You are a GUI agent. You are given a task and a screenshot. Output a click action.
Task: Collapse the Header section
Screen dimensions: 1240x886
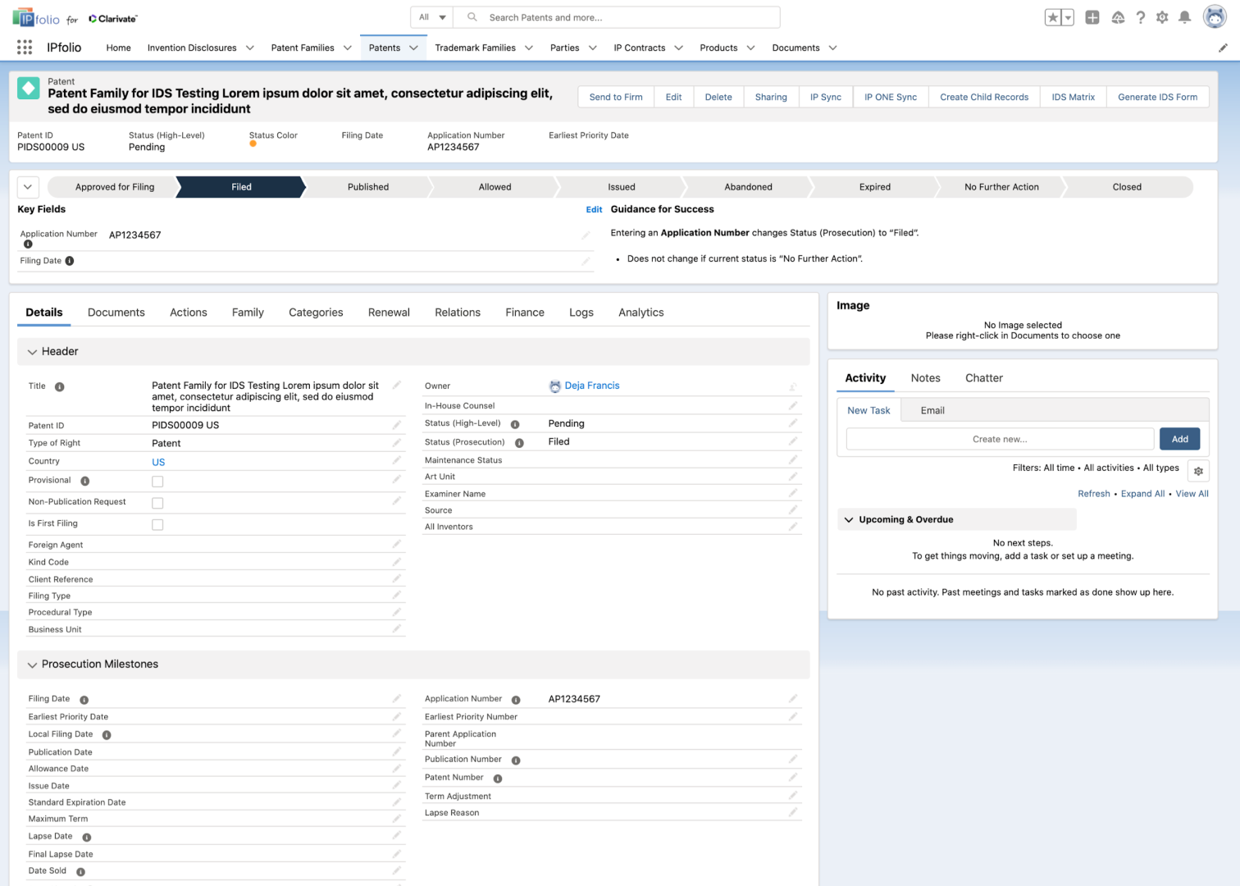pyautogui.click(x=33, y=352)
